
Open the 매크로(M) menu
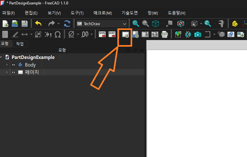[103, 13]
